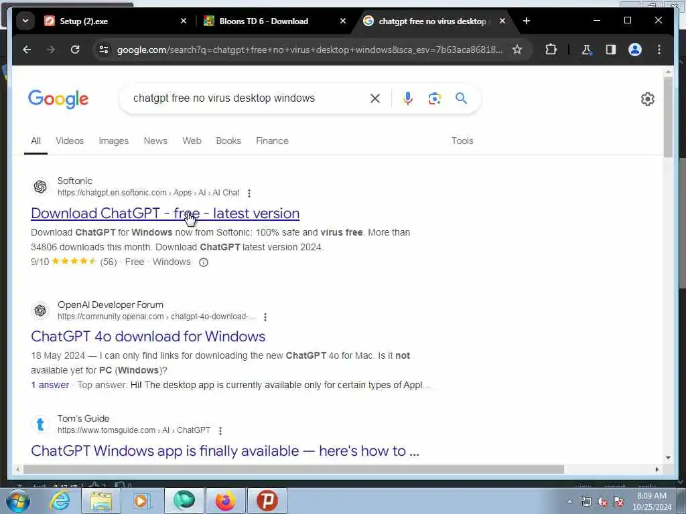686x514 pixels.
Task: Click the Softonic site URL breadcrumb
Action: [x=148, y=193]
